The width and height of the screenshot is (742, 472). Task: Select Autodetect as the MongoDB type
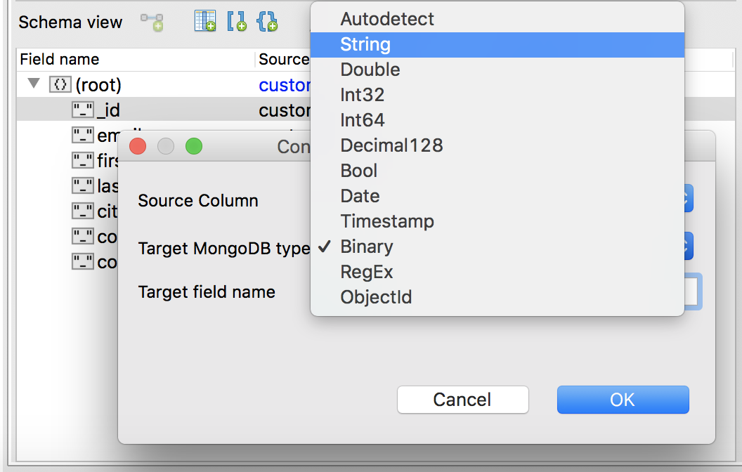(x=387, y=19)
